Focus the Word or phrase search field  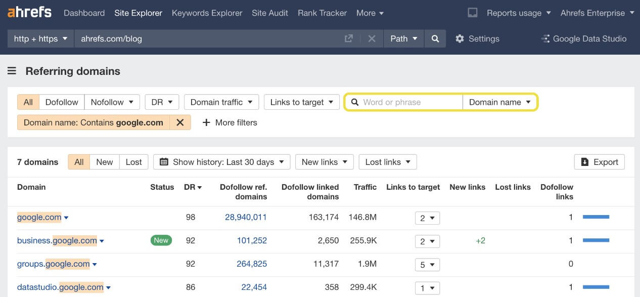tap(404, 102)
